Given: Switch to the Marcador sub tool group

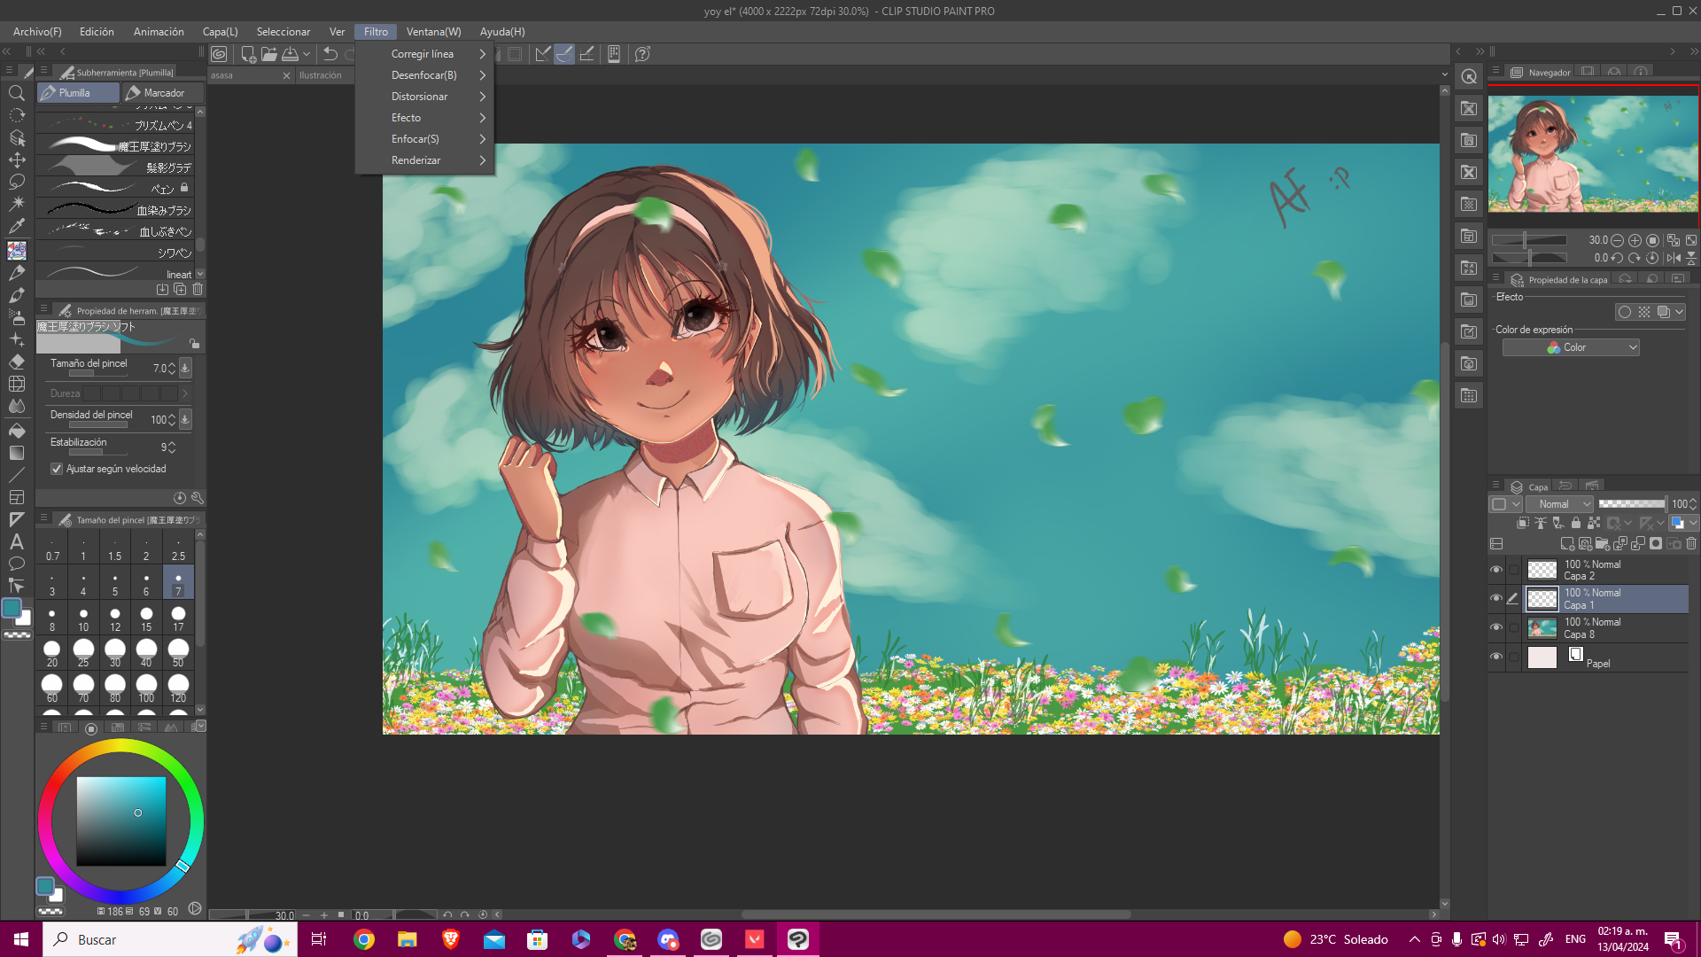Looking at the screenshot, I should click(163, 93).
